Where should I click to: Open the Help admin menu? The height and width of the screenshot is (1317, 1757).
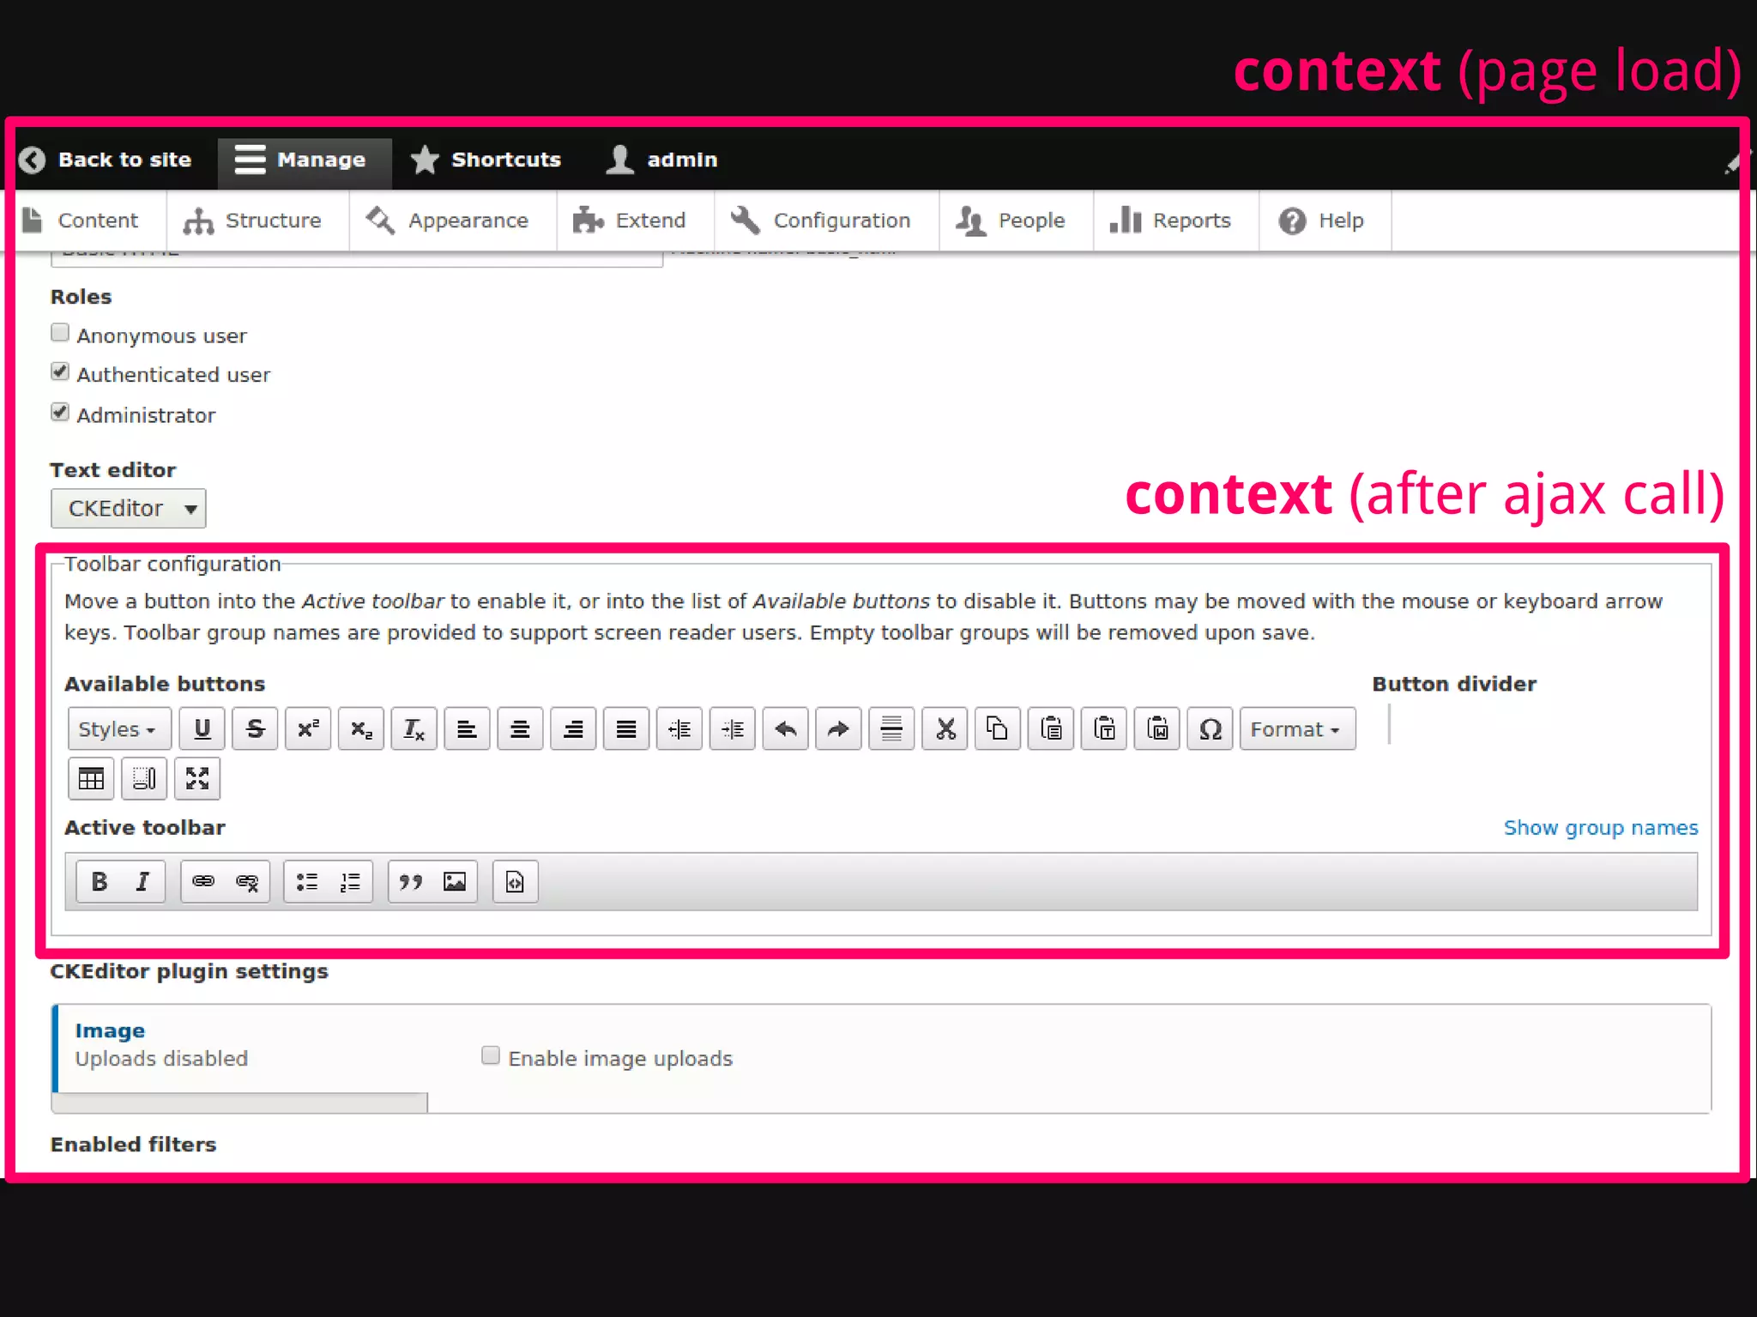[x=1325, y=221]
